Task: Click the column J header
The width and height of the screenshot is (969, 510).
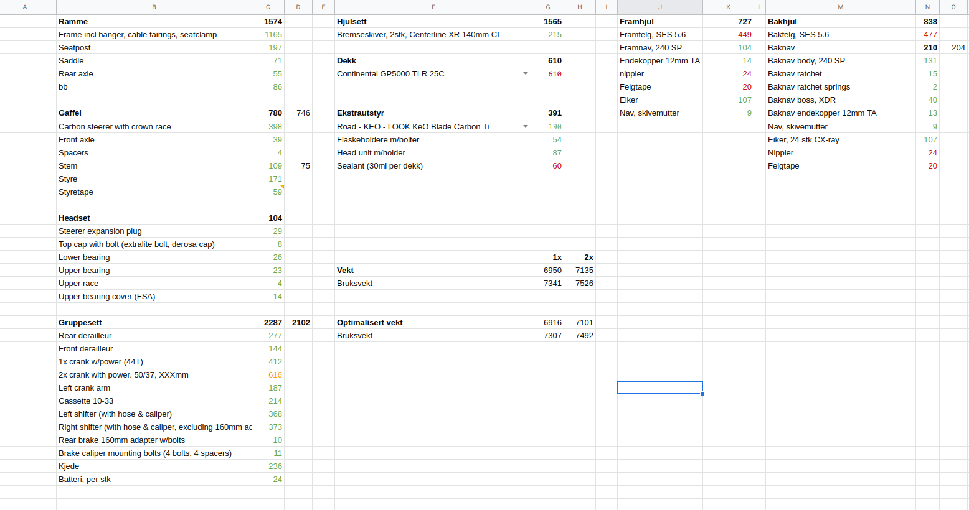Action: pyautogui.click(x=659, y=7)
